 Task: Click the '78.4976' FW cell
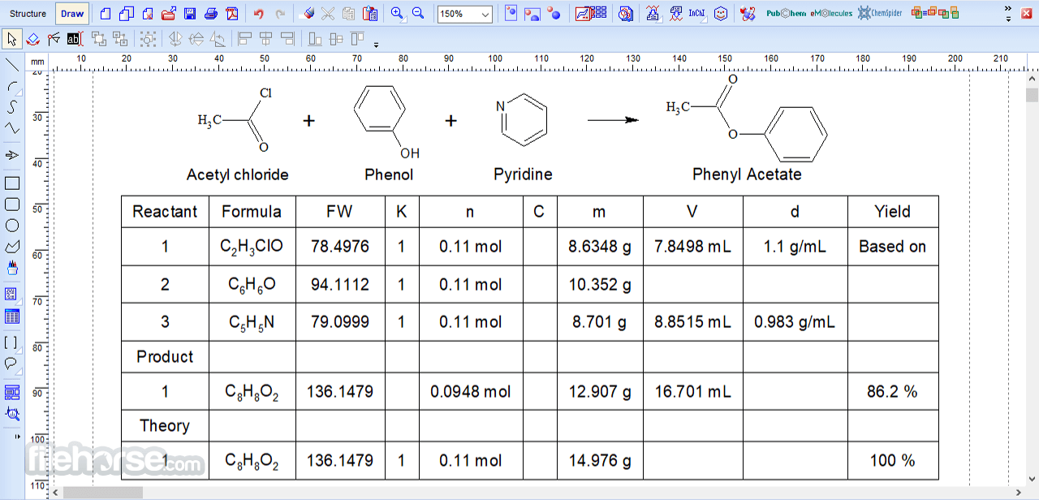tap(340, 247)
